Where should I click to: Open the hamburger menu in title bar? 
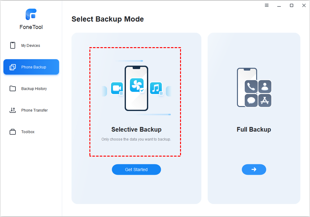coord(267,5)
